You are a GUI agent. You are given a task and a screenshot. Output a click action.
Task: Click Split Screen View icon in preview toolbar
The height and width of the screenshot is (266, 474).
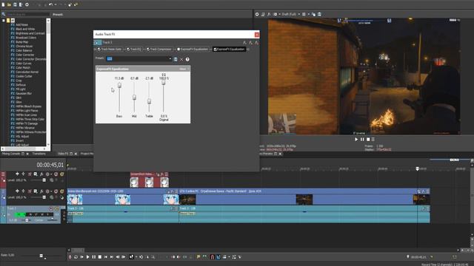[275, 14]
